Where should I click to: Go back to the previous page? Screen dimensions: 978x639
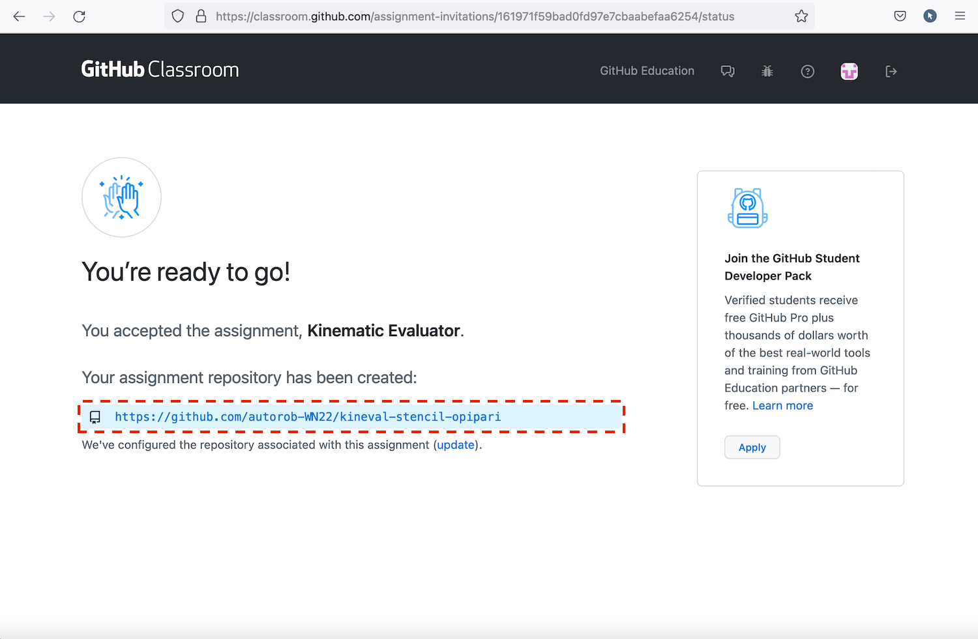[x=20, y=16]
